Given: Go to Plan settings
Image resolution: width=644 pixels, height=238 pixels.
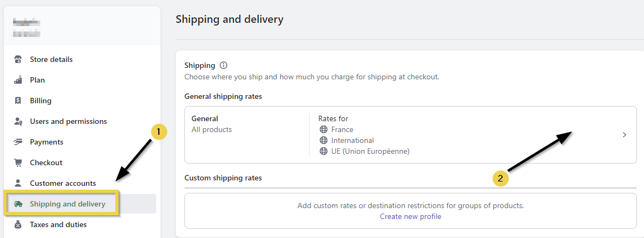Looking at the screenshot, I should coord(38,80).
